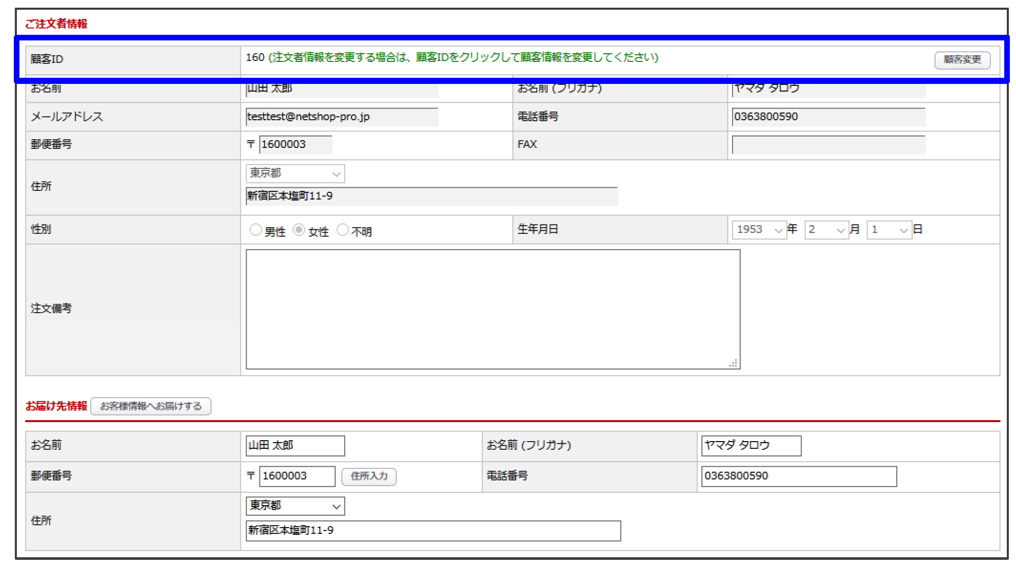Open the birth month dropdown
The height and width of the screenshot is (568, 1016).
(826, 230)
